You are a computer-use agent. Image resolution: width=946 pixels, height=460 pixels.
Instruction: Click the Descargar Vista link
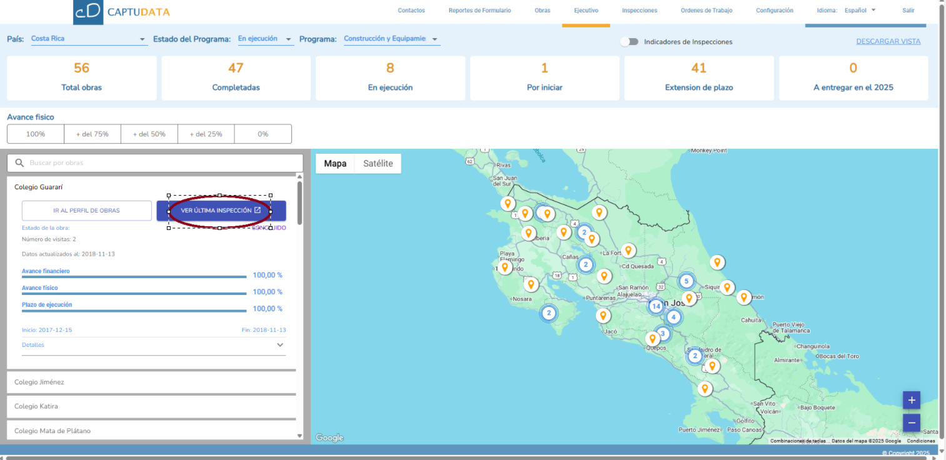click(888, 42)
